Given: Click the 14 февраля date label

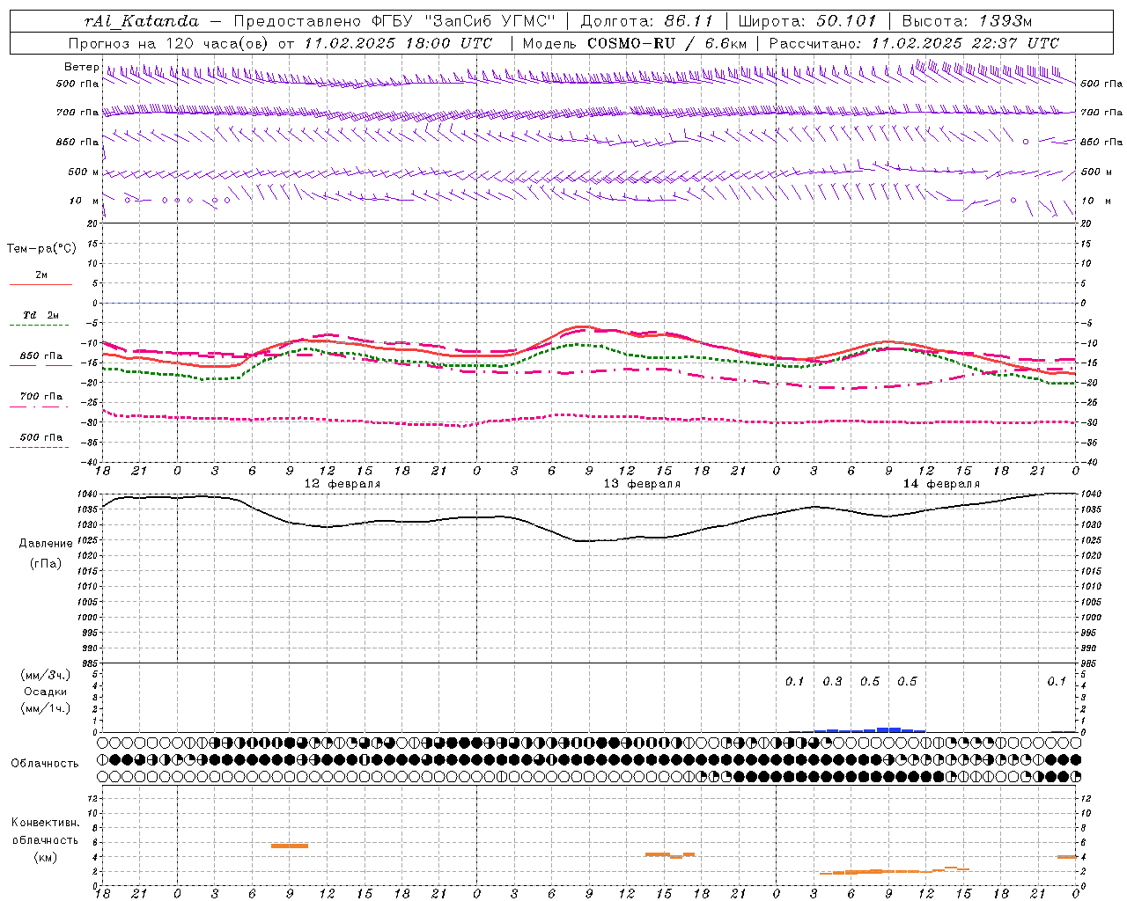Looking at the screenshot, I should [x=941, y=484].
